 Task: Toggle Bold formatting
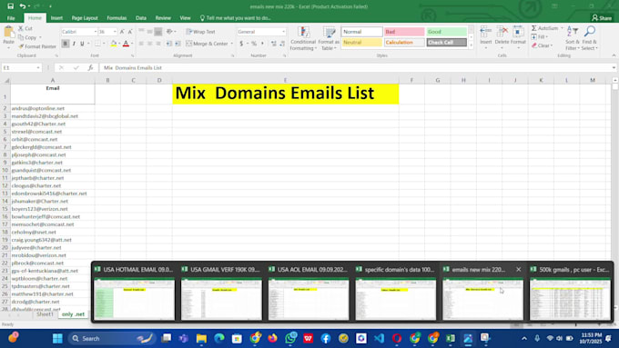point(66,44)
